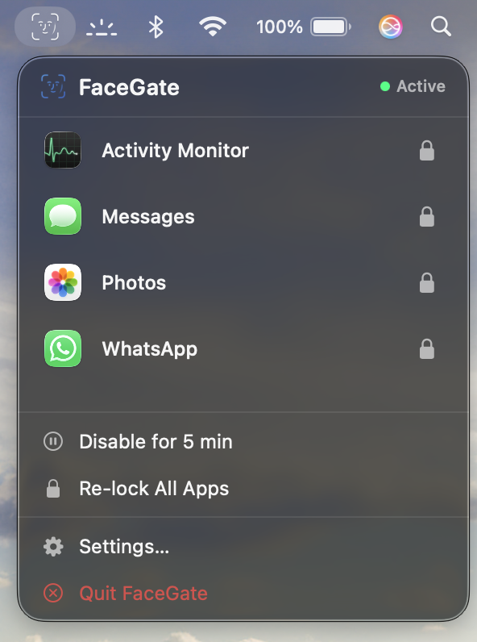The width and height of the screenshot is (477, 642).
Task: Click the WhatsApp app icon
Action: 63,348
